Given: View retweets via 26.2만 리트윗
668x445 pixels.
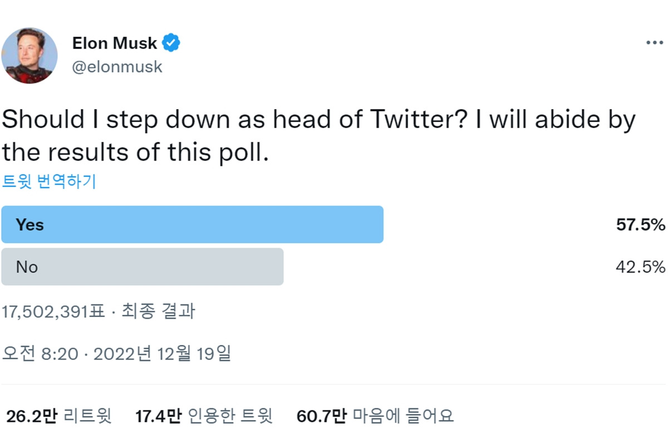Looking at the screenshot, I should (58, 415).
